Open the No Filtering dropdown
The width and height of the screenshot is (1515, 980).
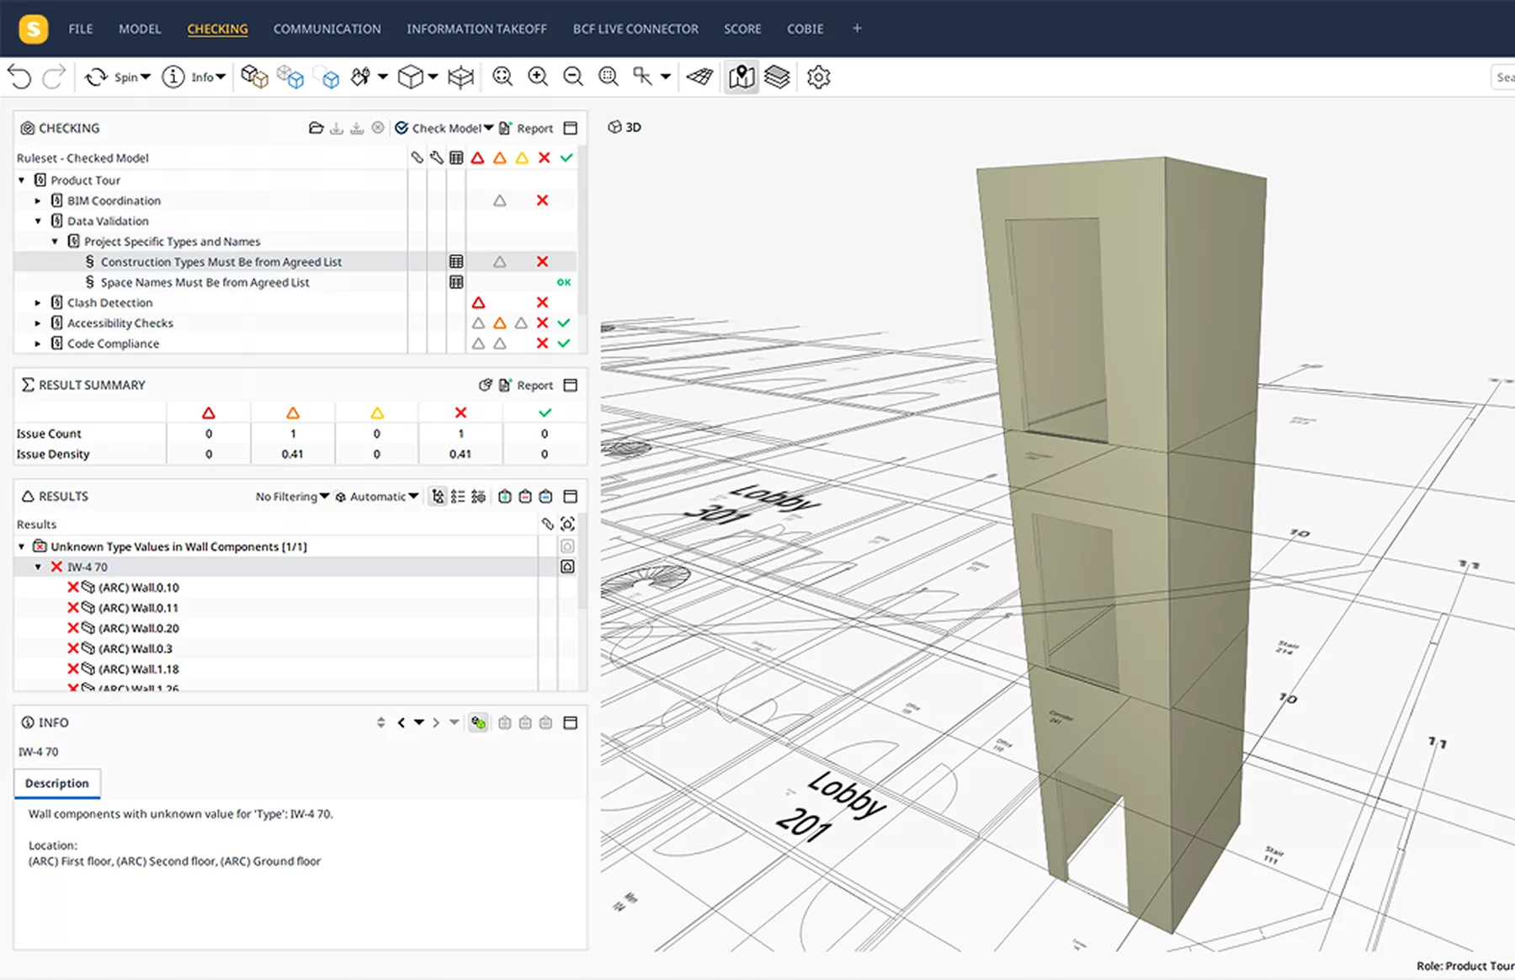[292, 497]
